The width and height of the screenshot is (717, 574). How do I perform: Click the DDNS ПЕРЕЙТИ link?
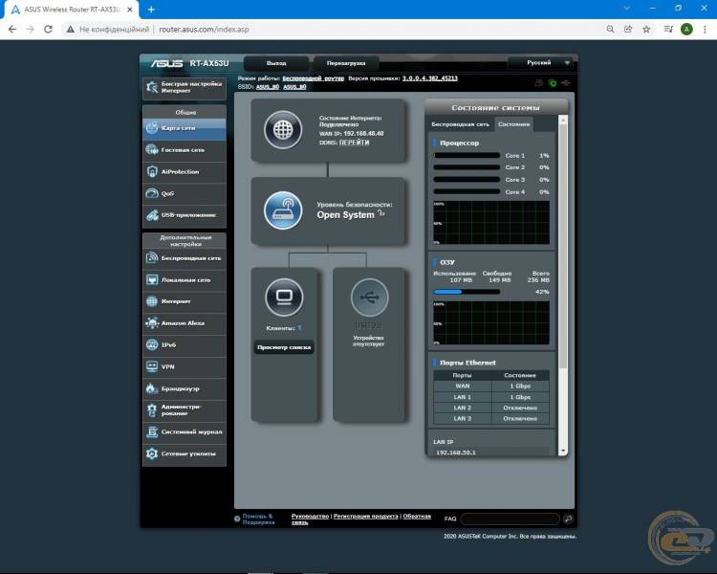click(x=354, y=143)
